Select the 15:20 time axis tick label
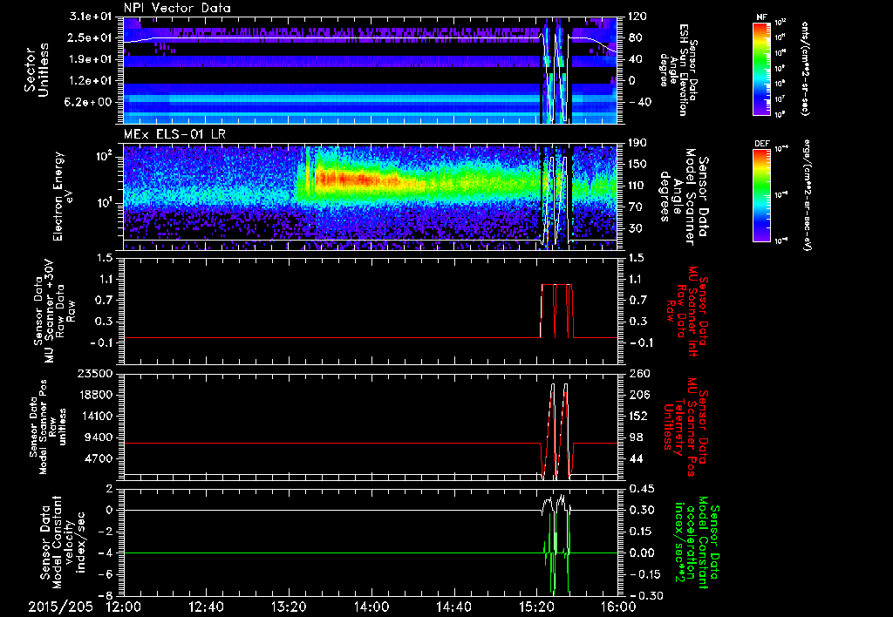The image size is (893, 617). pos(536,606)
